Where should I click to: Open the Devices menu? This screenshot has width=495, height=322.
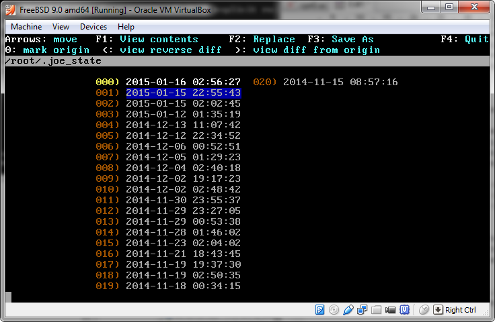[x=93, y=27]
